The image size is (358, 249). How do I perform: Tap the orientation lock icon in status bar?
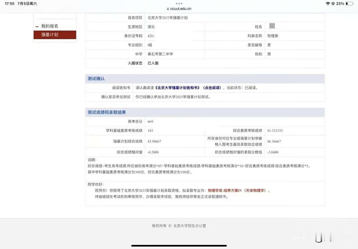pyautogui.click(x=333, y=4)
